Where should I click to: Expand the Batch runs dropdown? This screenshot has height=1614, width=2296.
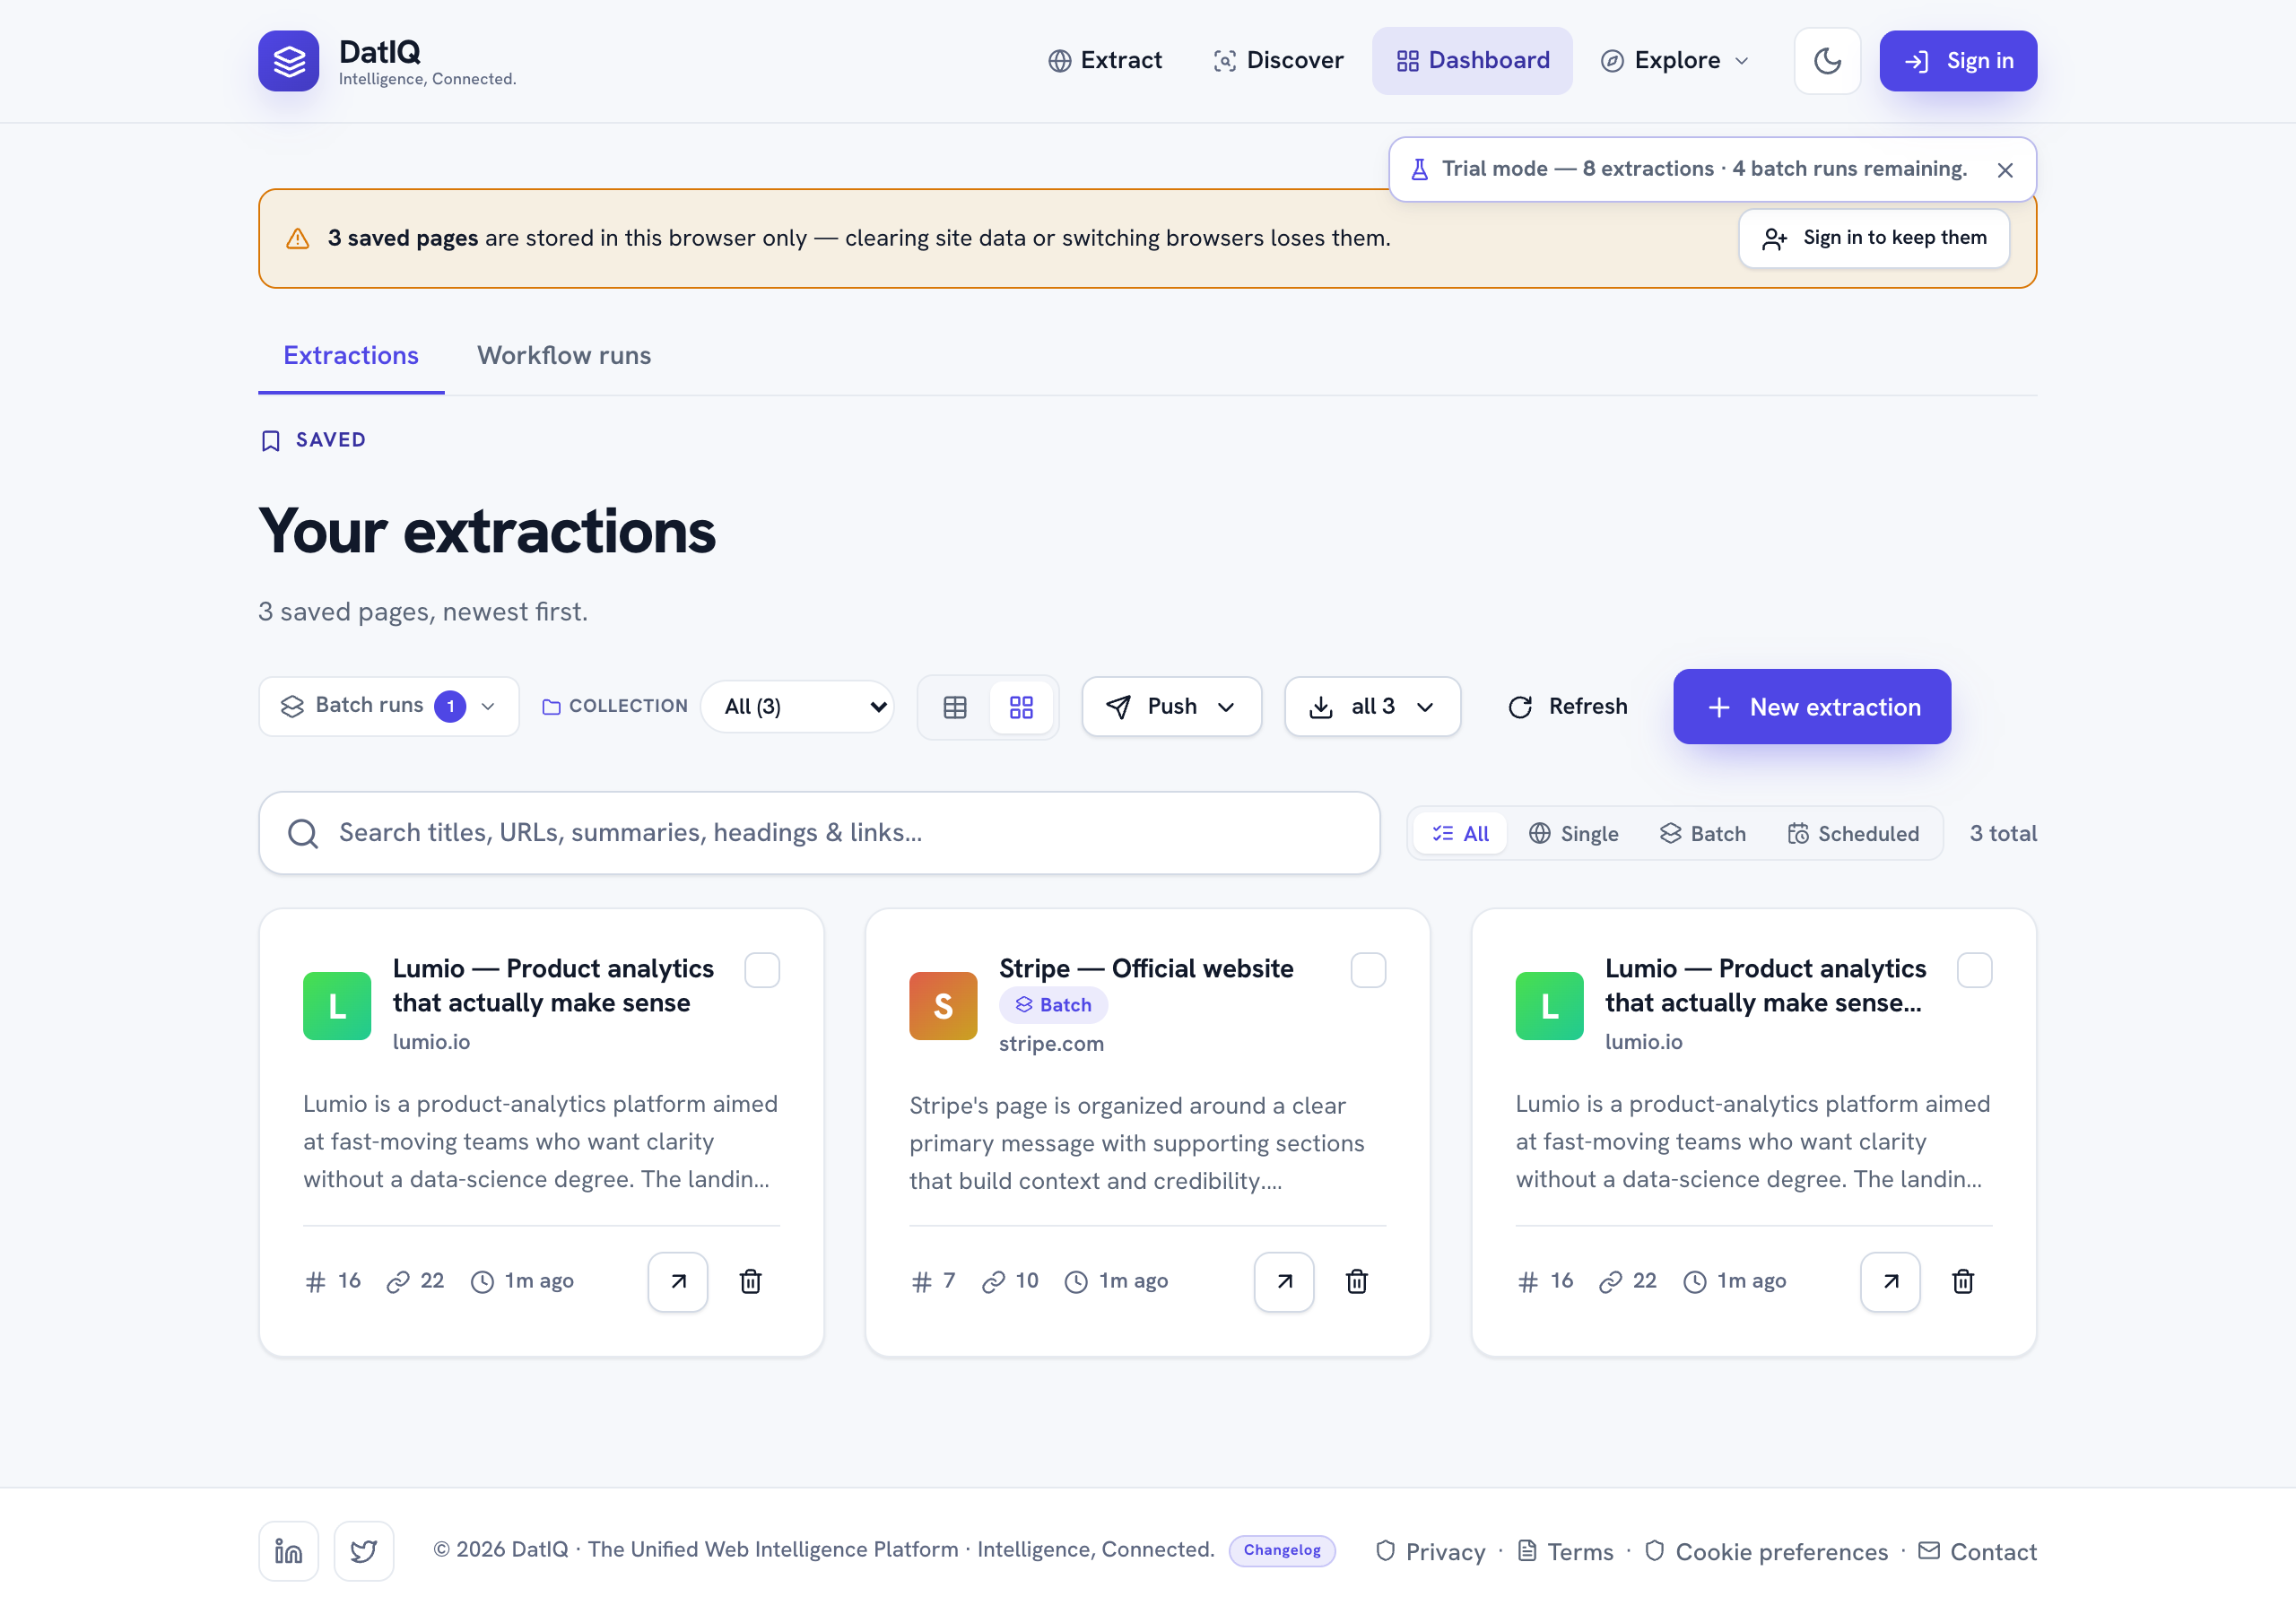pyautogui.click(x=389, y=706)
